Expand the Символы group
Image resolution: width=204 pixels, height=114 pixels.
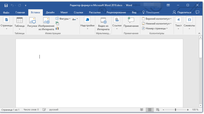pyautogui.click(x=189, y=23)
